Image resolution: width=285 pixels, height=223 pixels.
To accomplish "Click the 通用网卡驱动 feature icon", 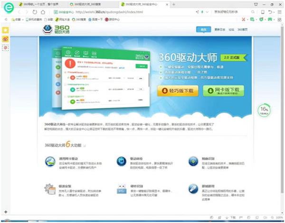I will [x=50, y=162].
